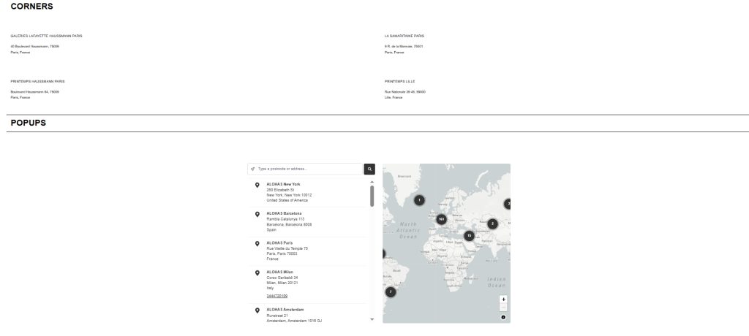Click the pin icon beside ALOHAS Barcelona

257,214
